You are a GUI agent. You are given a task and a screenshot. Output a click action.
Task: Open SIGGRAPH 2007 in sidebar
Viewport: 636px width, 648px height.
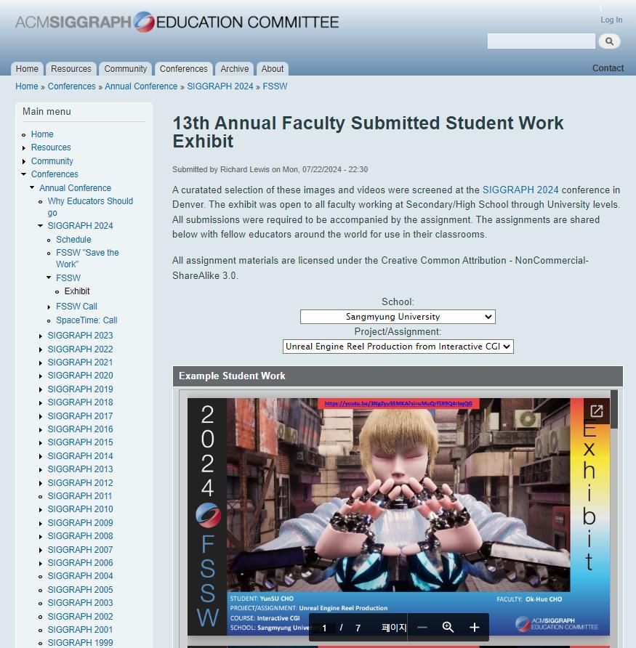coord(80,550)
